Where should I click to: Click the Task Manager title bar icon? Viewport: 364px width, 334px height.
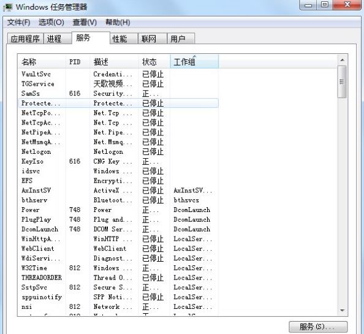[x=8, y=7]
